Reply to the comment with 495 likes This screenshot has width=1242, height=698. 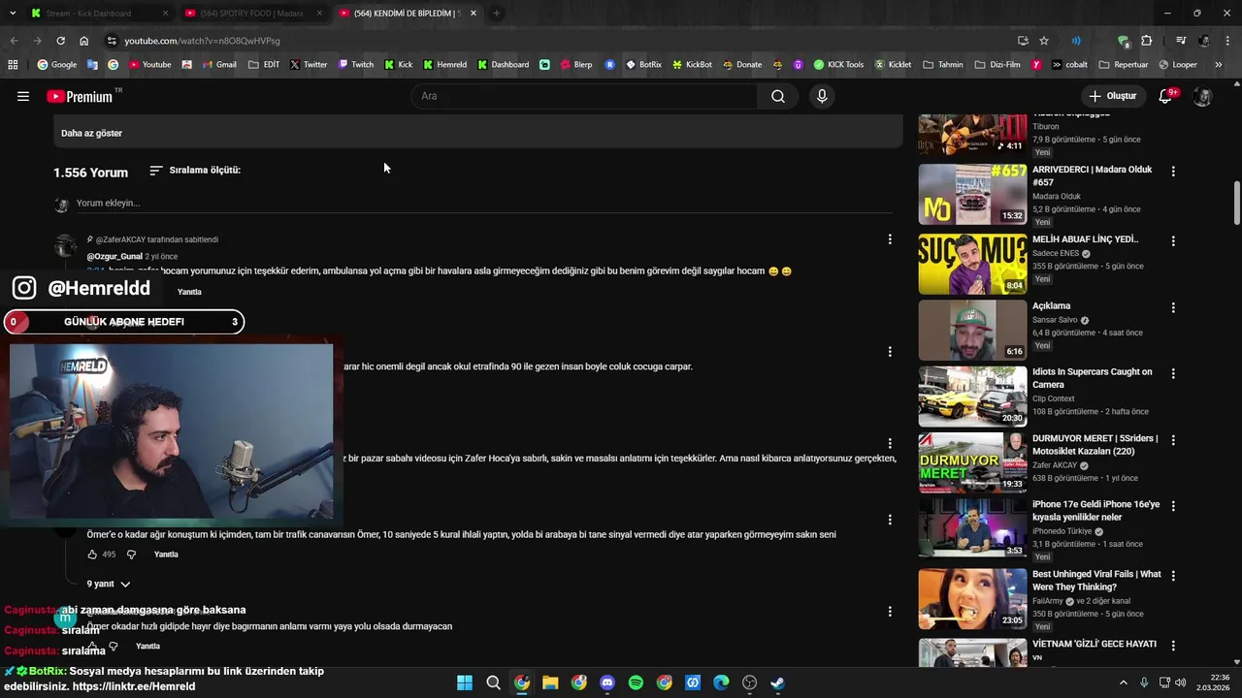166,555
